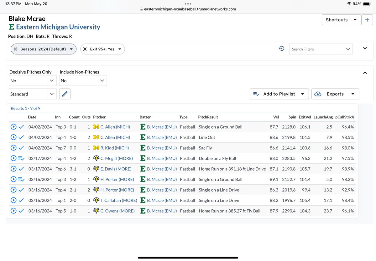
Task: Click the Eastern Michigan E logo
Action: click(12, 27)
